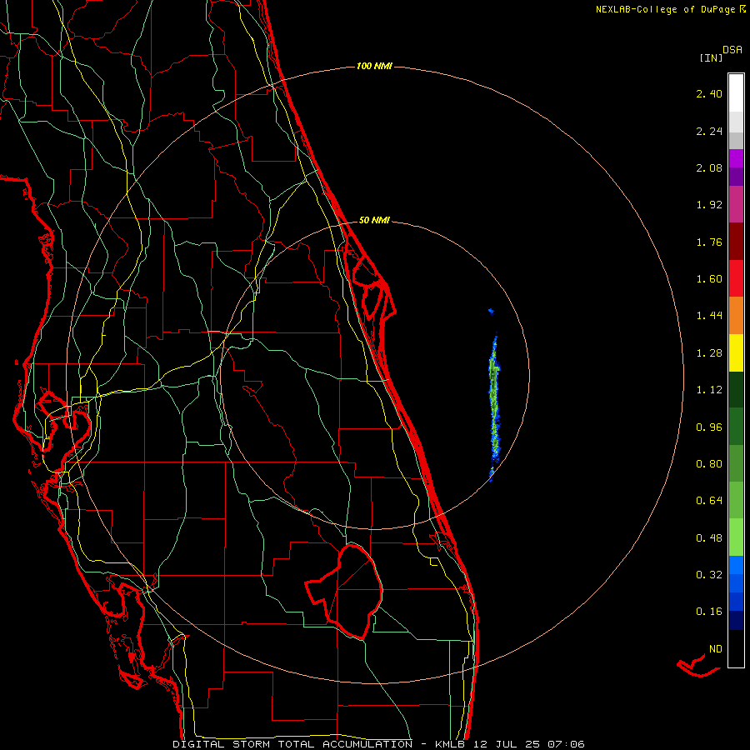The height and width of the screenshot is (750, 750).
Task: Click the 0.64 legend value
Action: coord(709,501)
